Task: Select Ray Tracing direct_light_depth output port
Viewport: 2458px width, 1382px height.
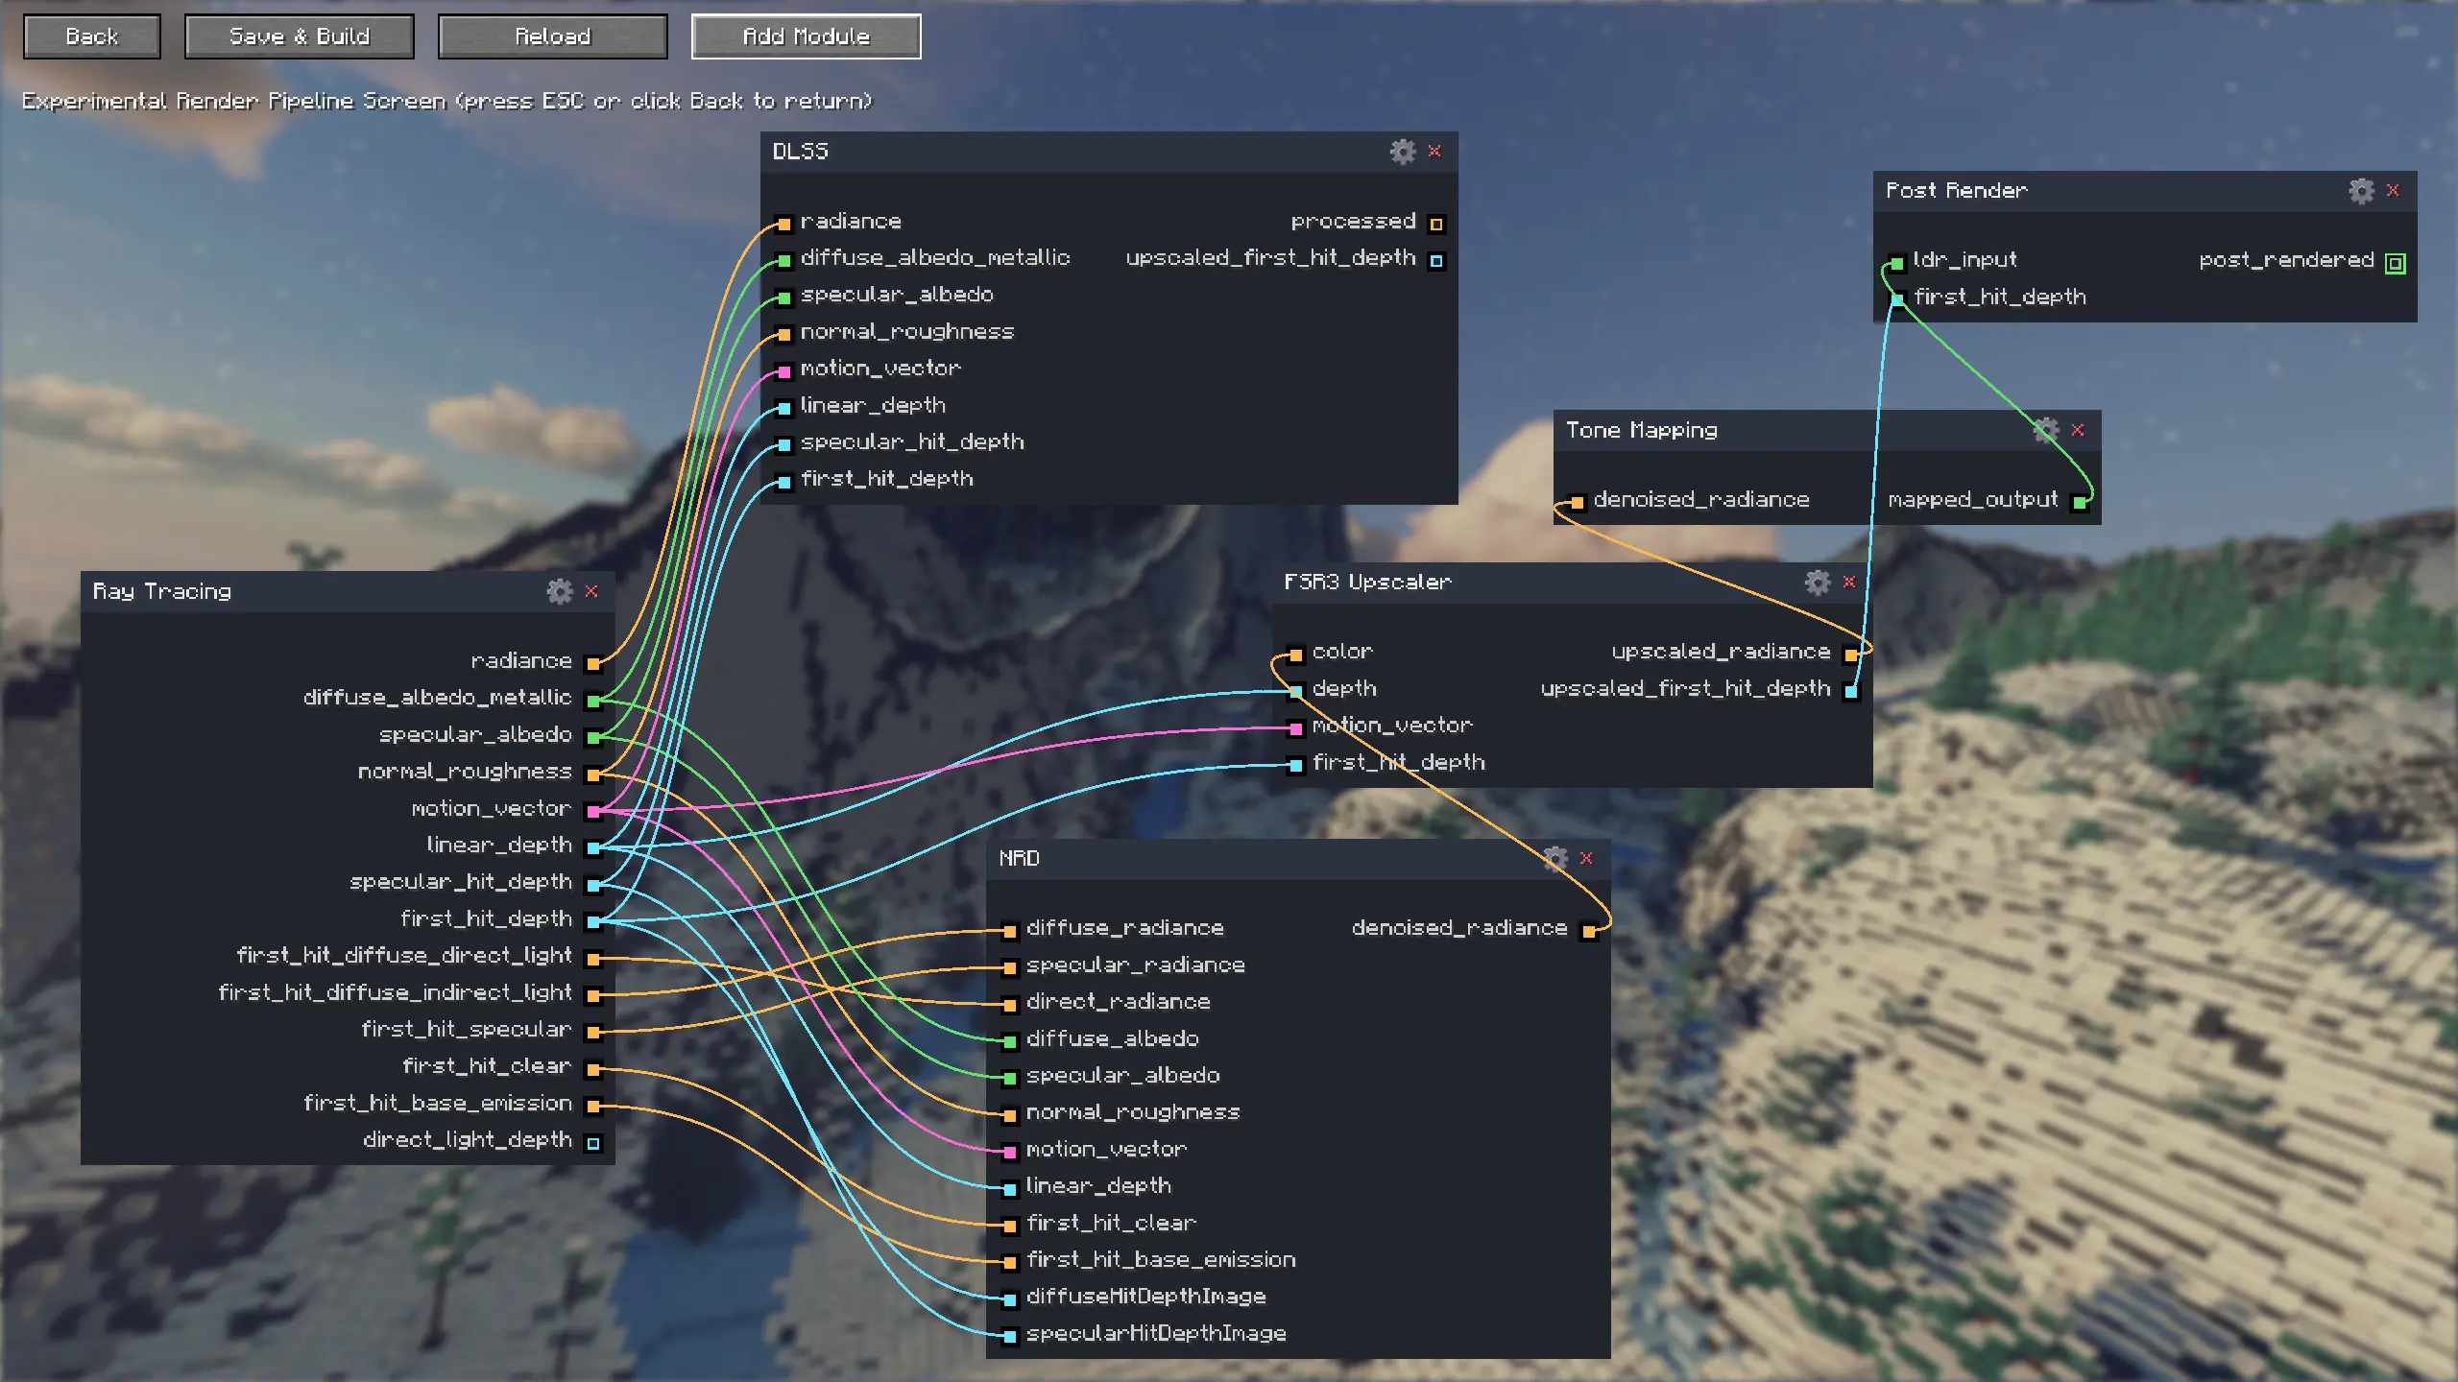Action: click(593, 1142)
